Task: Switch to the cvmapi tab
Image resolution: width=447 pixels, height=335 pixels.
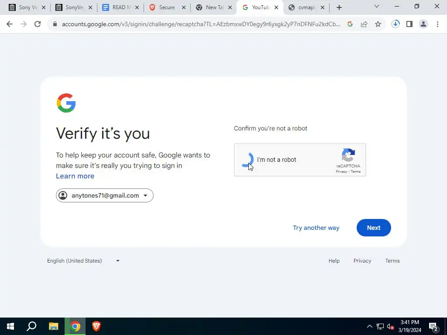Action: point(306,7)
